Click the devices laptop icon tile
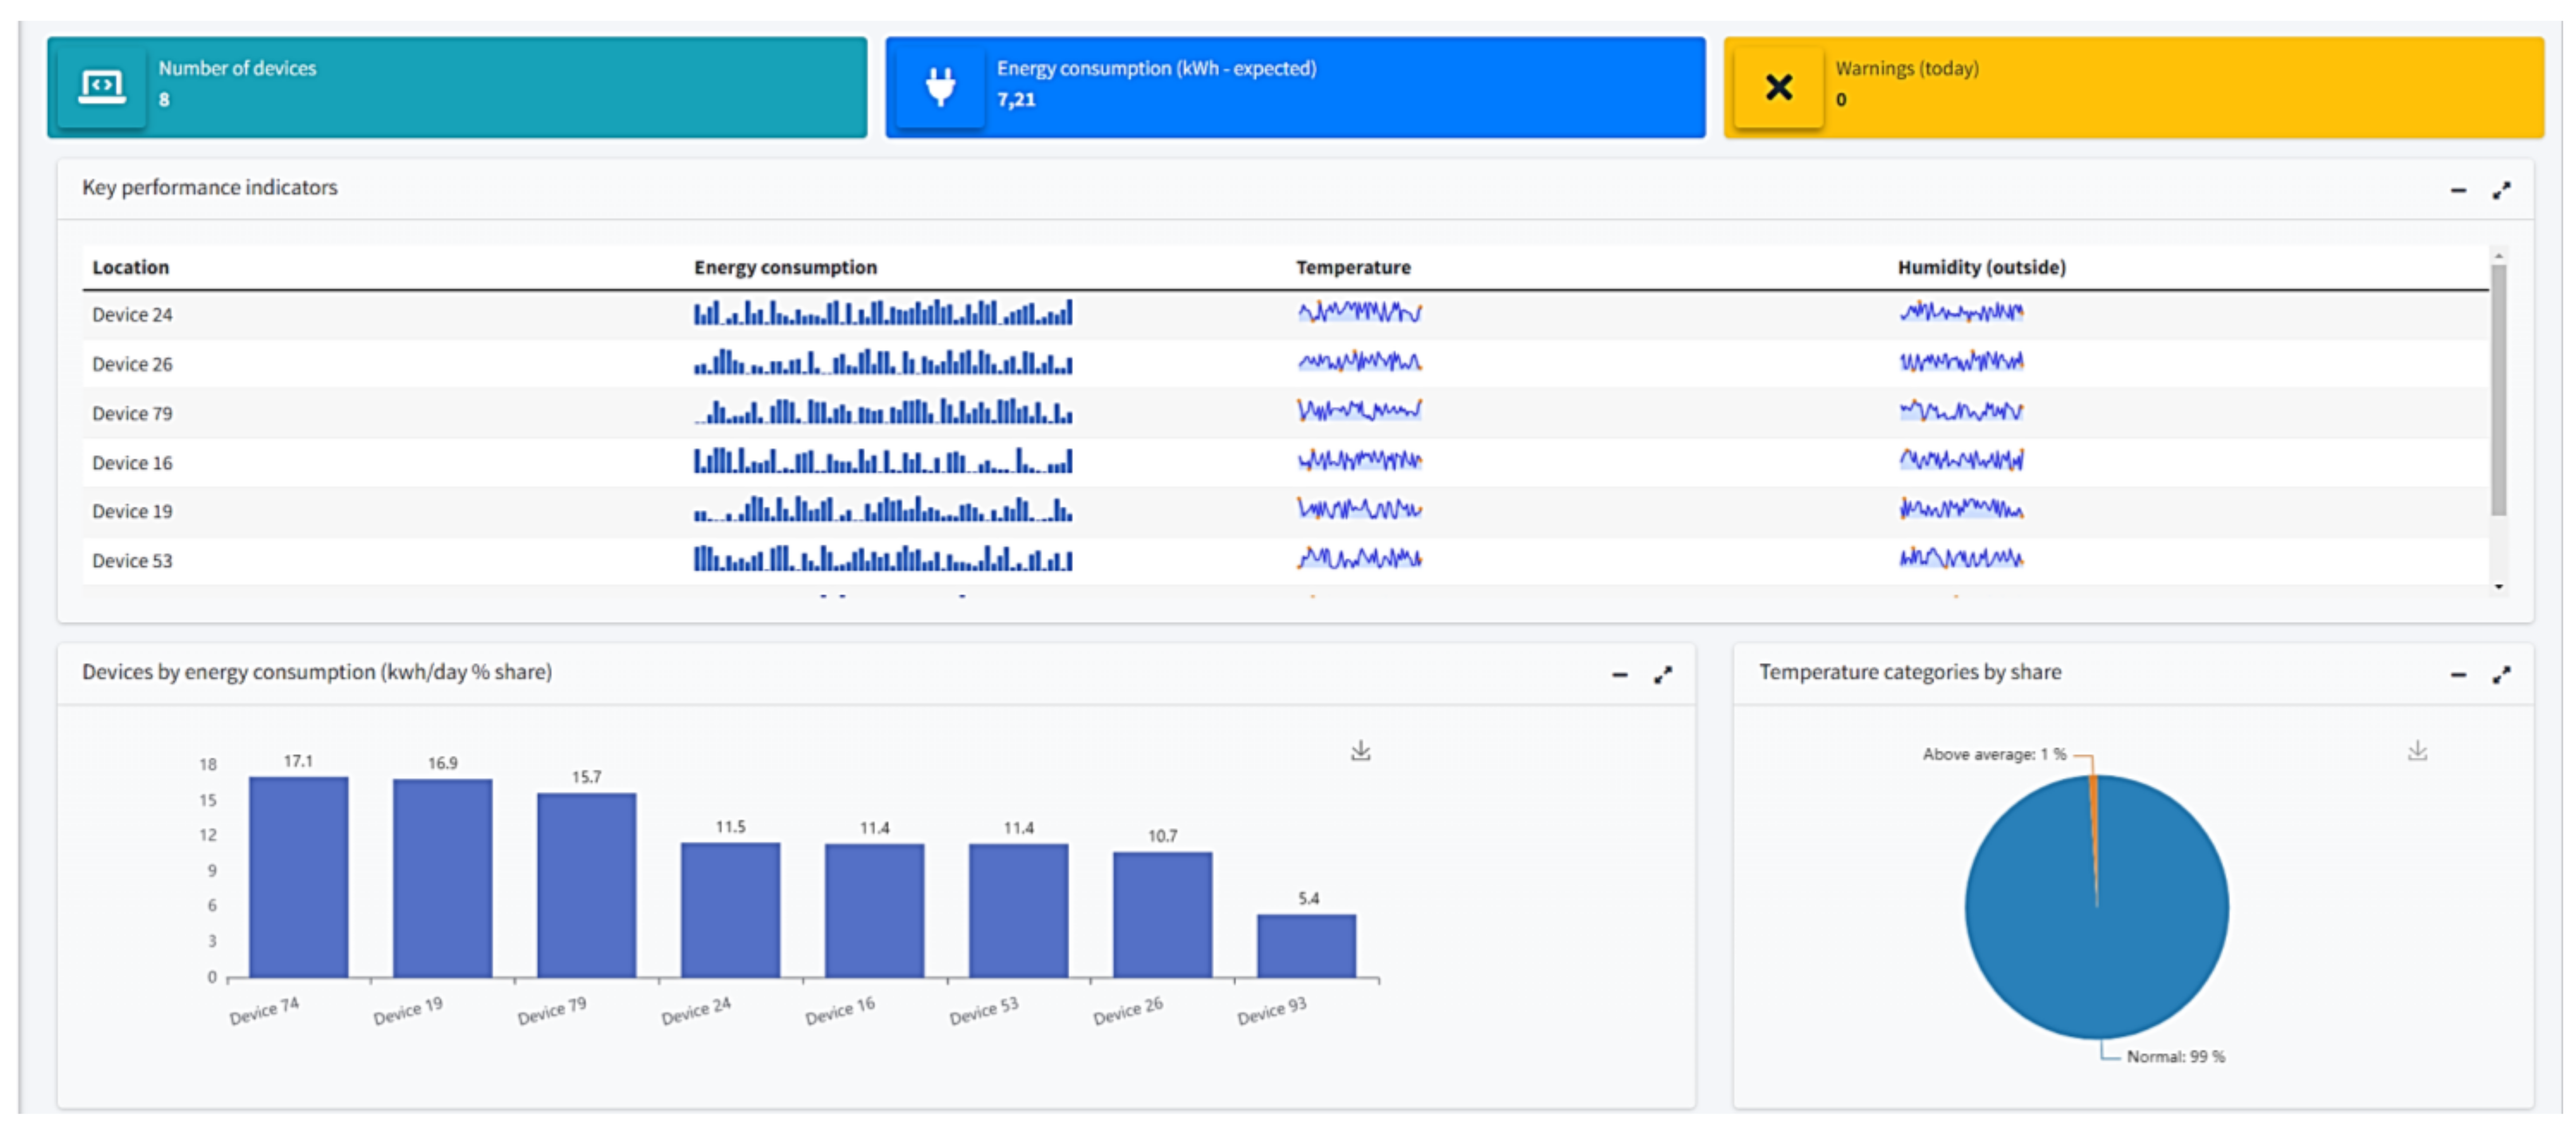This screenshot has width=2576, height=1129. (101, 87)
